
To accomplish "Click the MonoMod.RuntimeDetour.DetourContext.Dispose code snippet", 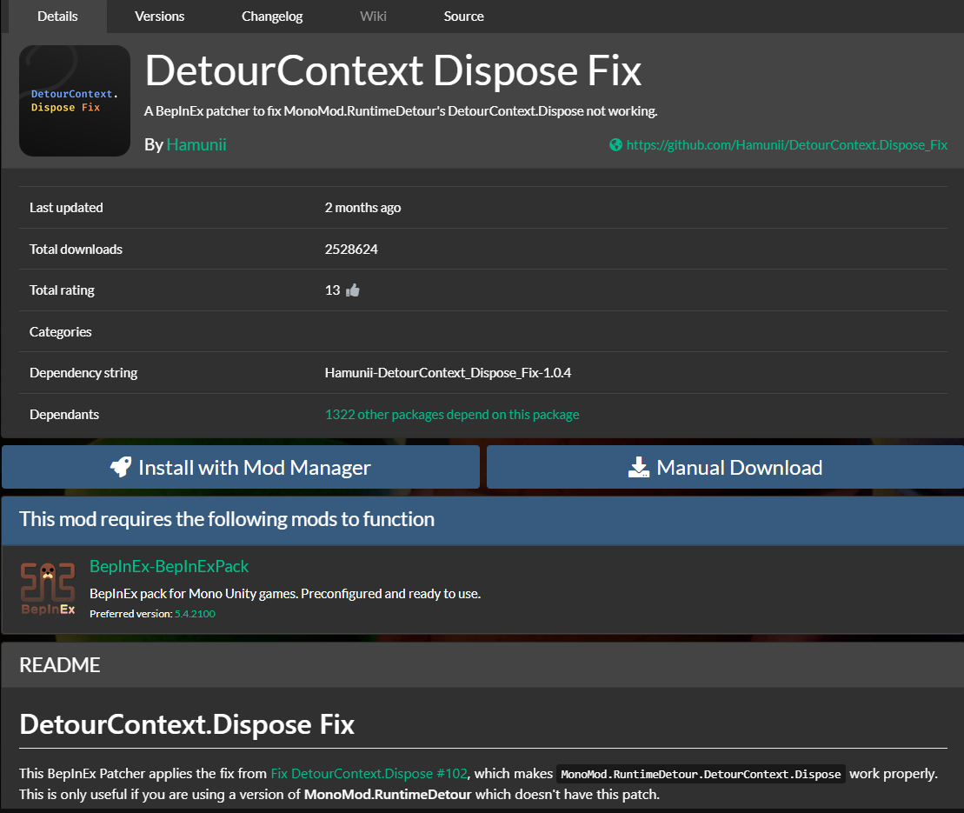I will click(701, 774).
